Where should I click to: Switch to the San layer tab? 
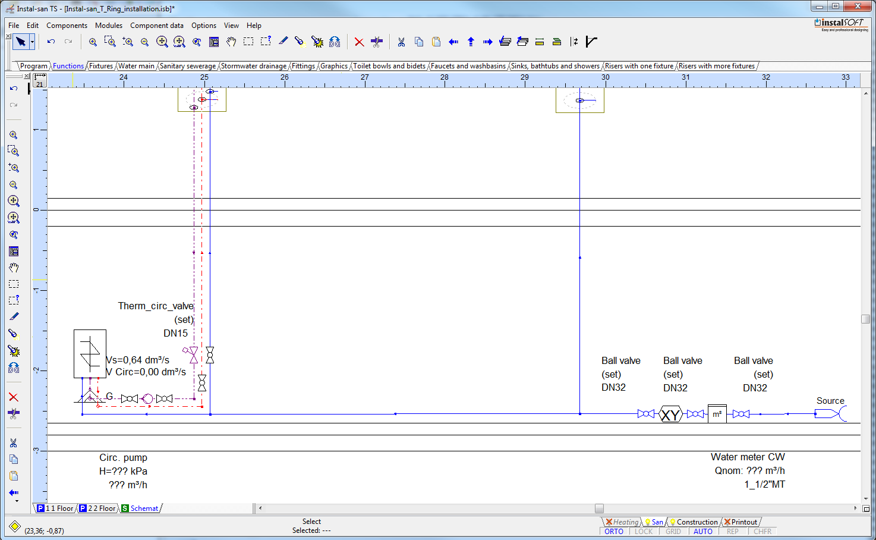(654, 522)
